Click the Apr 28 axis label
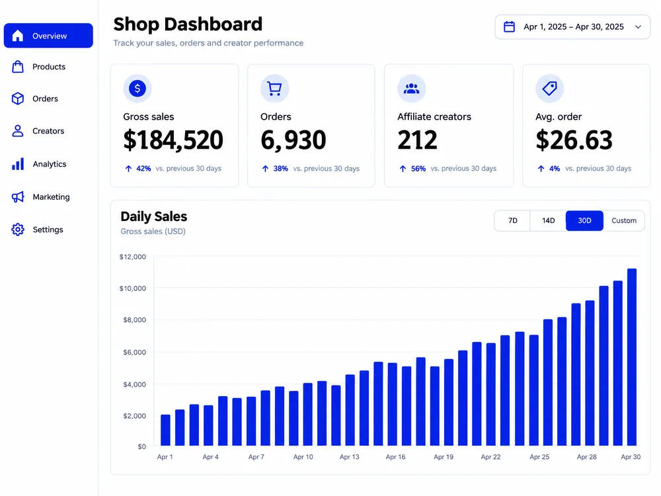This screenshot has width=661, height=496. (x=586, y=457)
